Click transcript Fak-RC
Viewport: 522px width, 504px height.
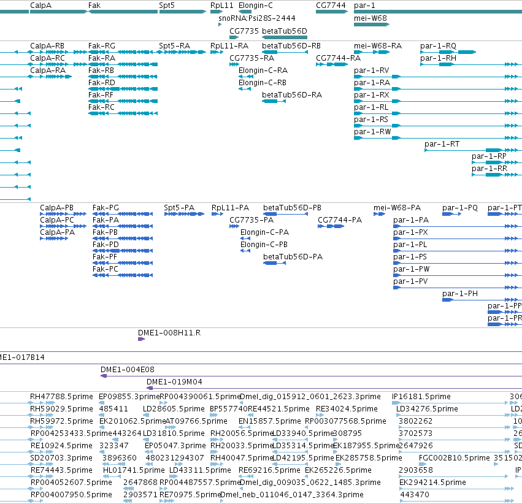[123, 113]
